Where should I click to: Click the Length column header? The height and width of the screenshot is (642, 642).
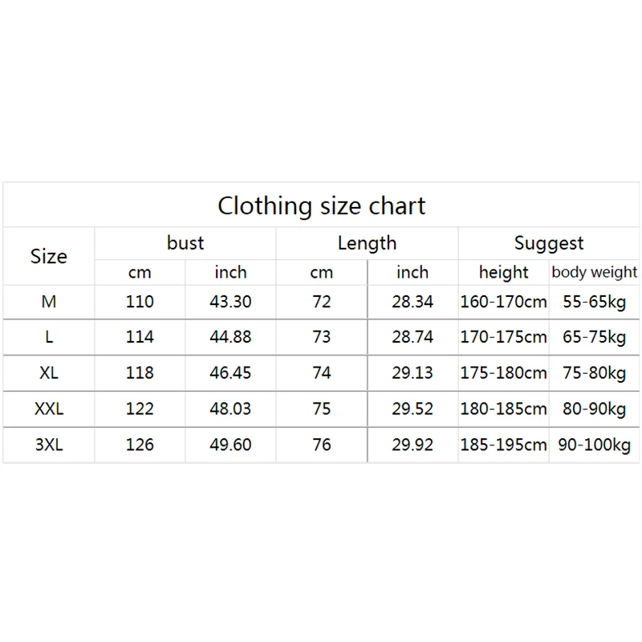pyautogui.click(x=367, y=243)
